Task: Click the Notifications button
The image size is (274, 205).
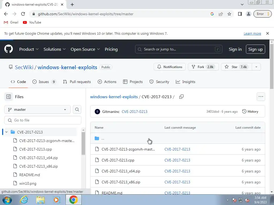Action: point(169,67)
